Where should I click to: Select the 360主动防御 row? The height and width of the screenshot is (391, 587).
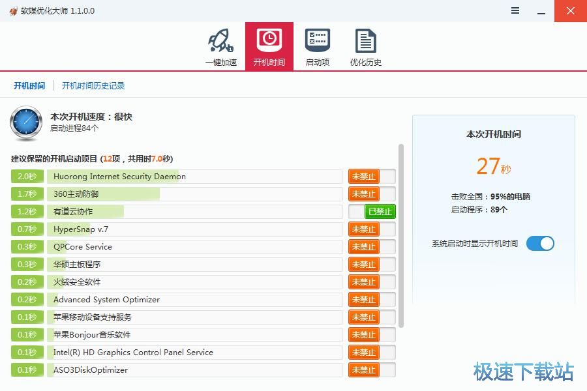pos(194,194)
